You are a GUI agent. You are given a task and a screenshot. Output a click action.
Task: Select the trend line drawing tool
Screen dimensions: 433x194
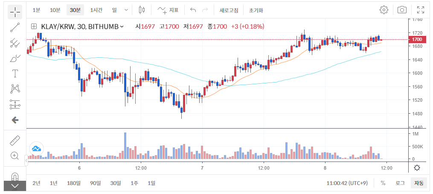point(15,27)
